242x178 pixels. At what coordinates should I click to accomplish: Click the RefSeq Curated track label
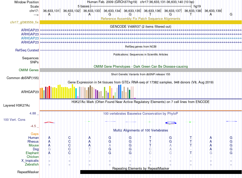[x=27, y=50]
